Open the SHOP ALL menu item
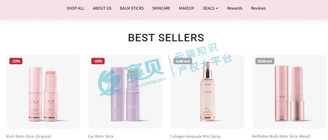Viewport: 328px width, 140px height. [75, 9]
